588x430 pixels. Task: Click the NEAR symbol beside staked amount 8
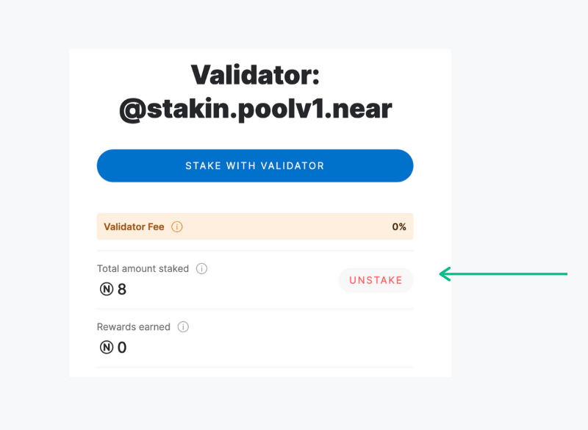point(107,289)
